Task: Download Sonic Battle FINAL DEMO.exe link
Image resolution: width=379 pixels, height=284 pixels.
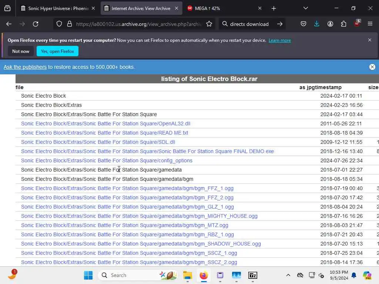Action: click(x=147, y=151)
